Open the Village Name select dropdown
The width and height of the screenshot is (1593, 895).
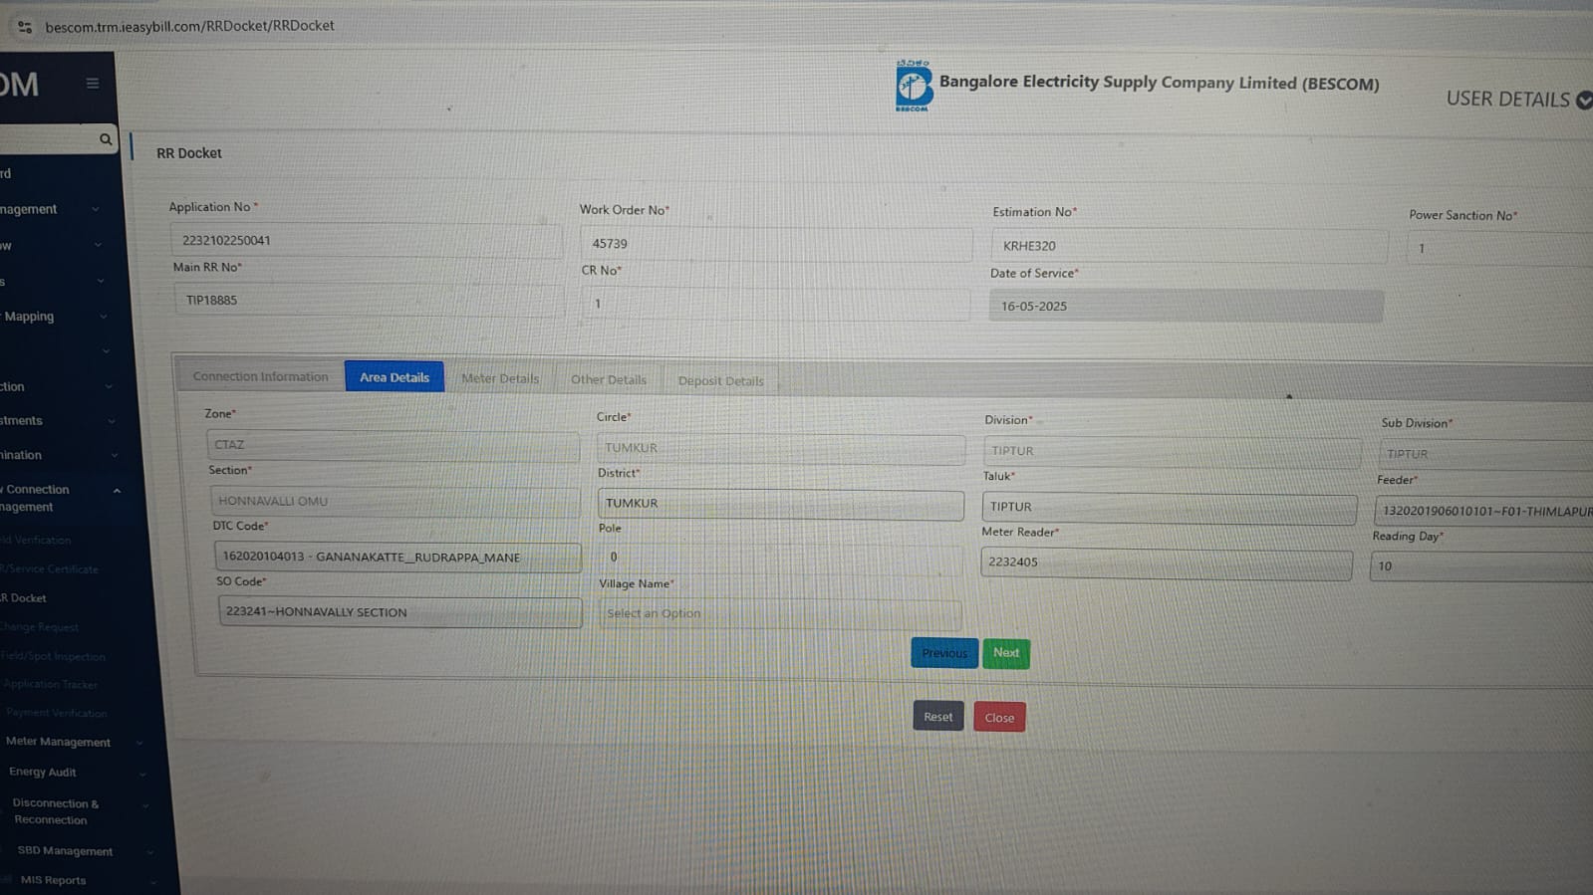click(780, 613)
